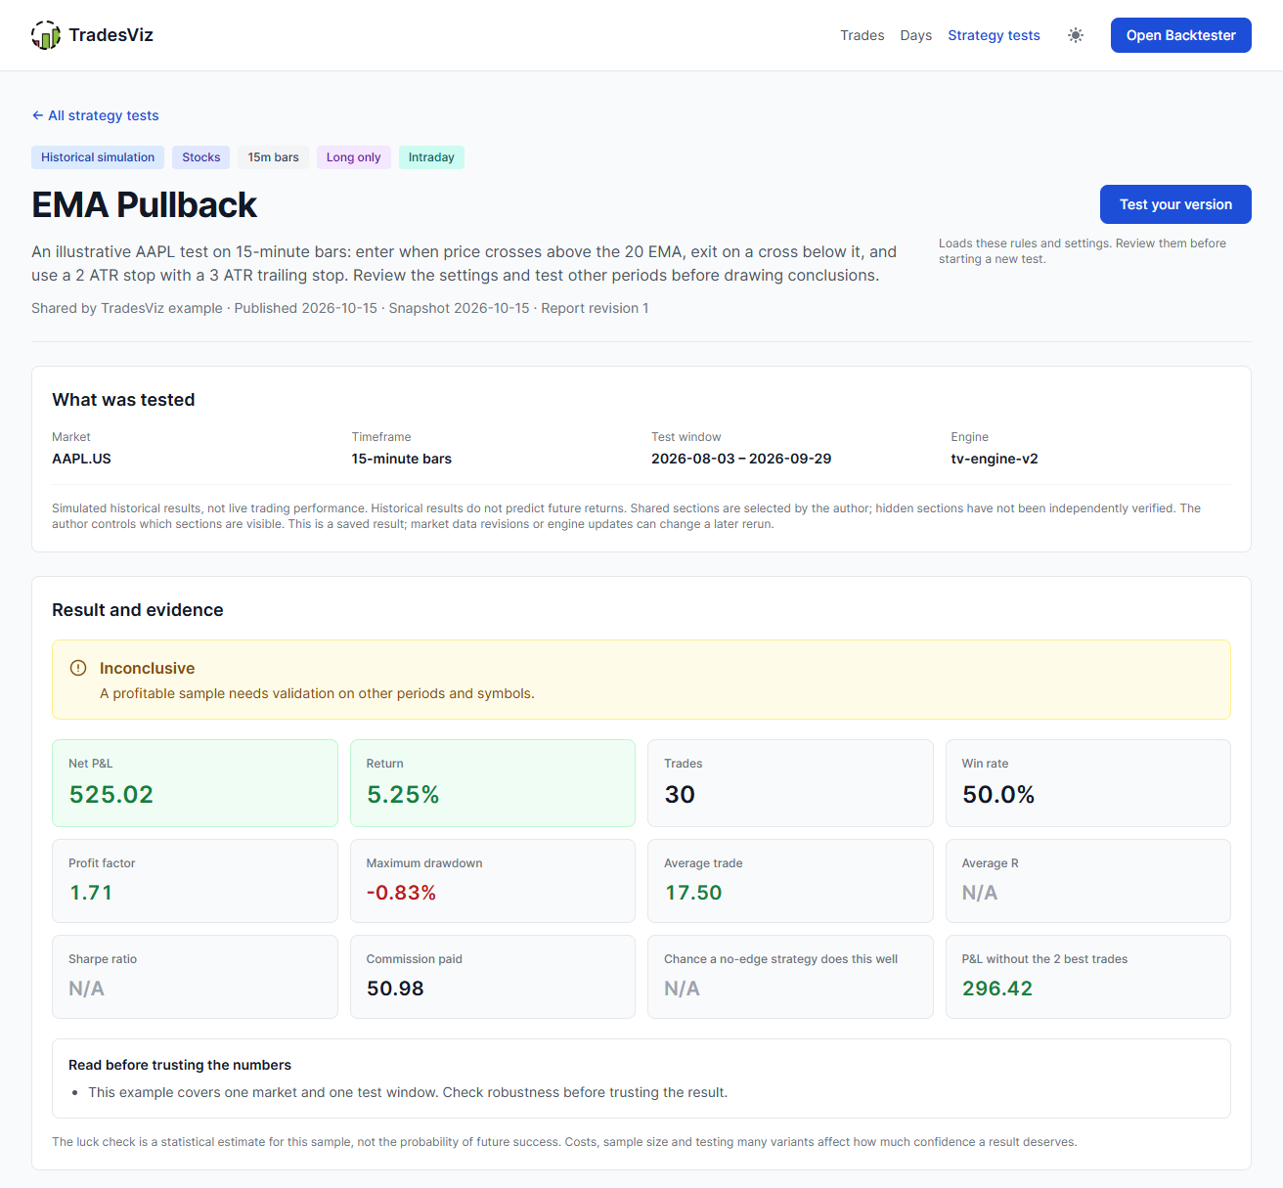Click the EMA Pullback heading
Screen dimensions: 1283x1188
click(x=144, y=205)
